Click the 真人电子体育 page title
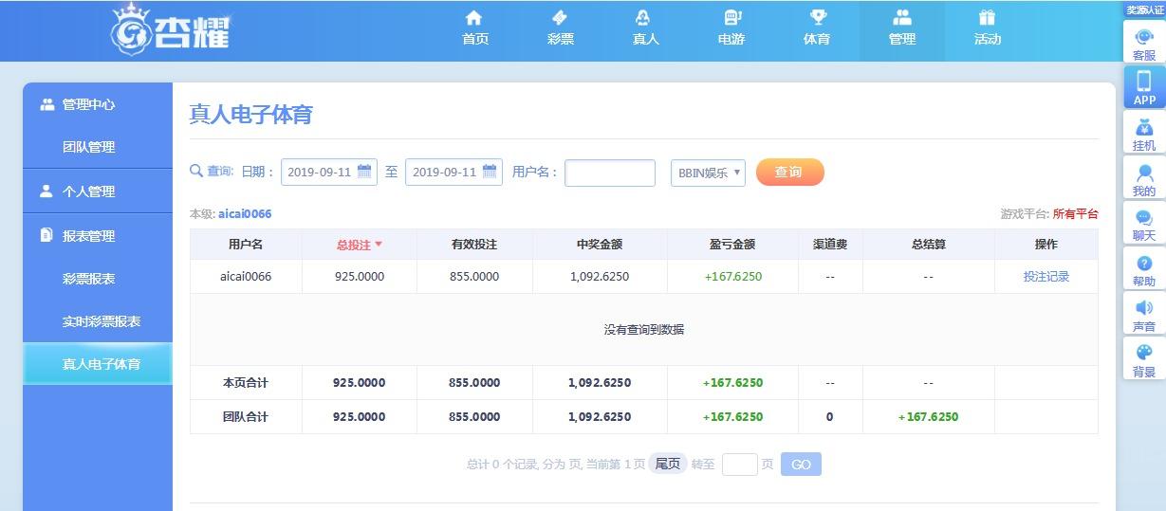 tap(250, 115)
